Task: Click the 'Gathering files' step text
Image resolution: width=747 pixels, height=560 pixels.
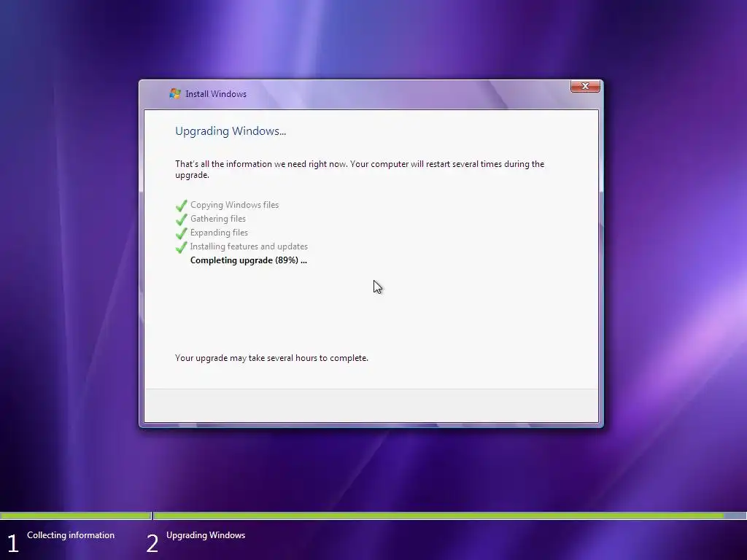Action: 218,219
